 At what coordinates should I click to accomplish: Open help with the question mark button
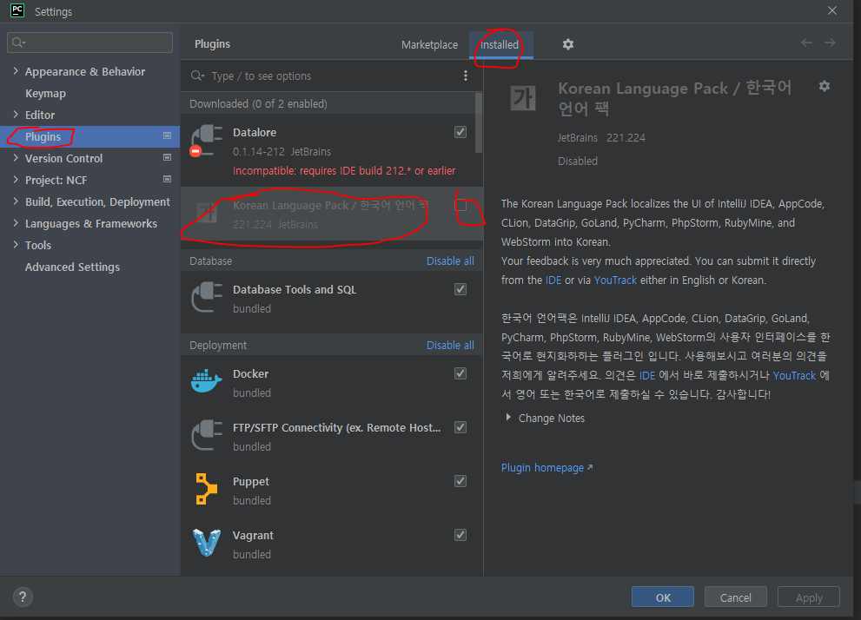(x=23, y=597)
